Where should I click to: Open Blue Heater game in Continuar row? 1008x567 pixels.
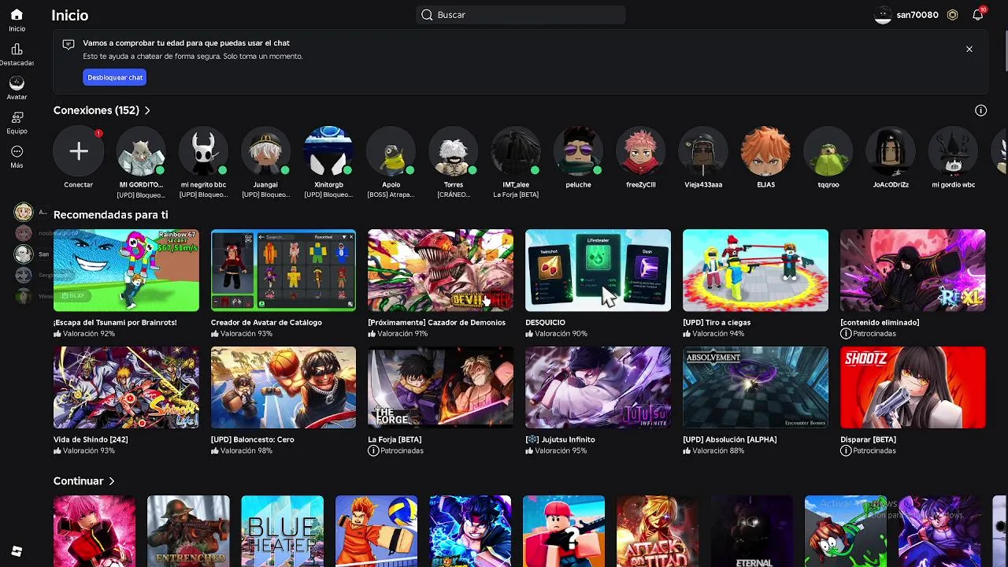[x=282, y=531]
